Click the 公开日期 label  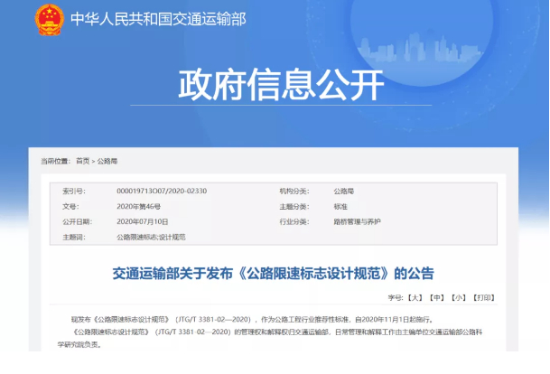click(x=77, y=221)
